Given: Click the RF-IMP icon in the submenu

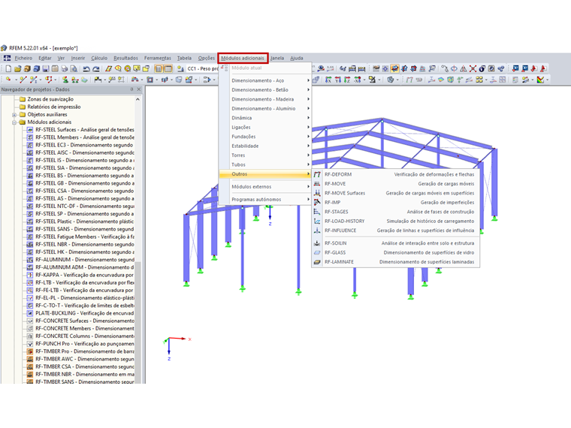Looking at the screenshot, I should 317,202.
